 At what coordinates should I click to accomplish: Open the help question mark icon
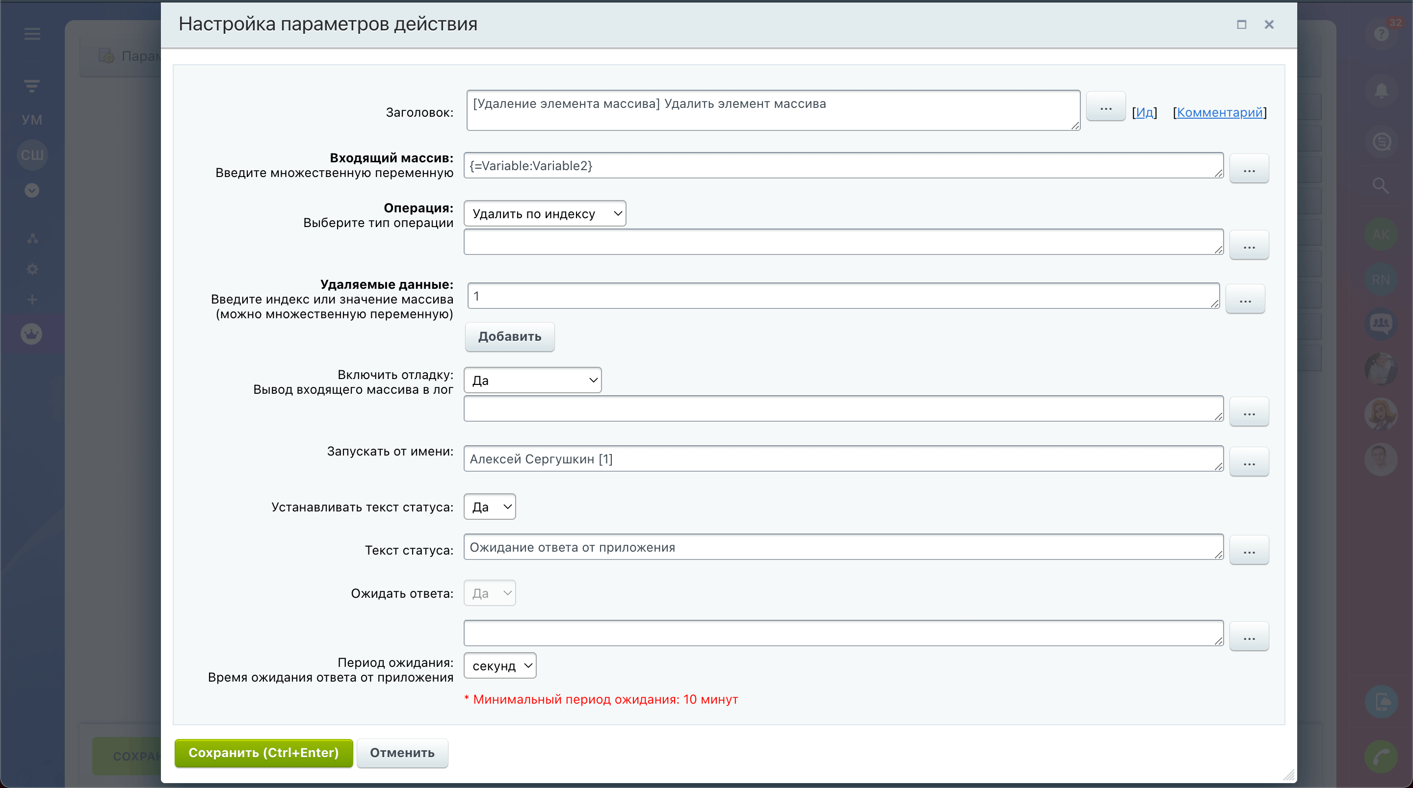click(x=1381, y=34)
